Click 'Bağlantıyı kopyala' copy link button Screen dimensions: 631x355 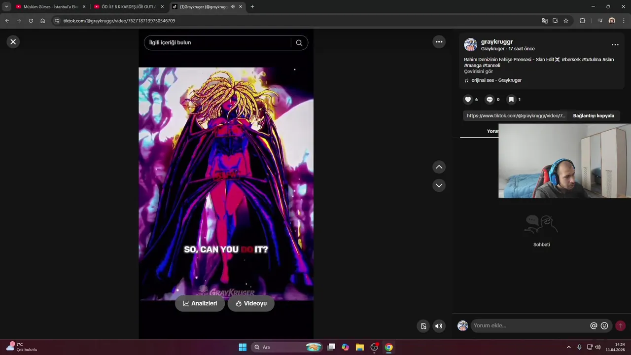coord(594,116)
